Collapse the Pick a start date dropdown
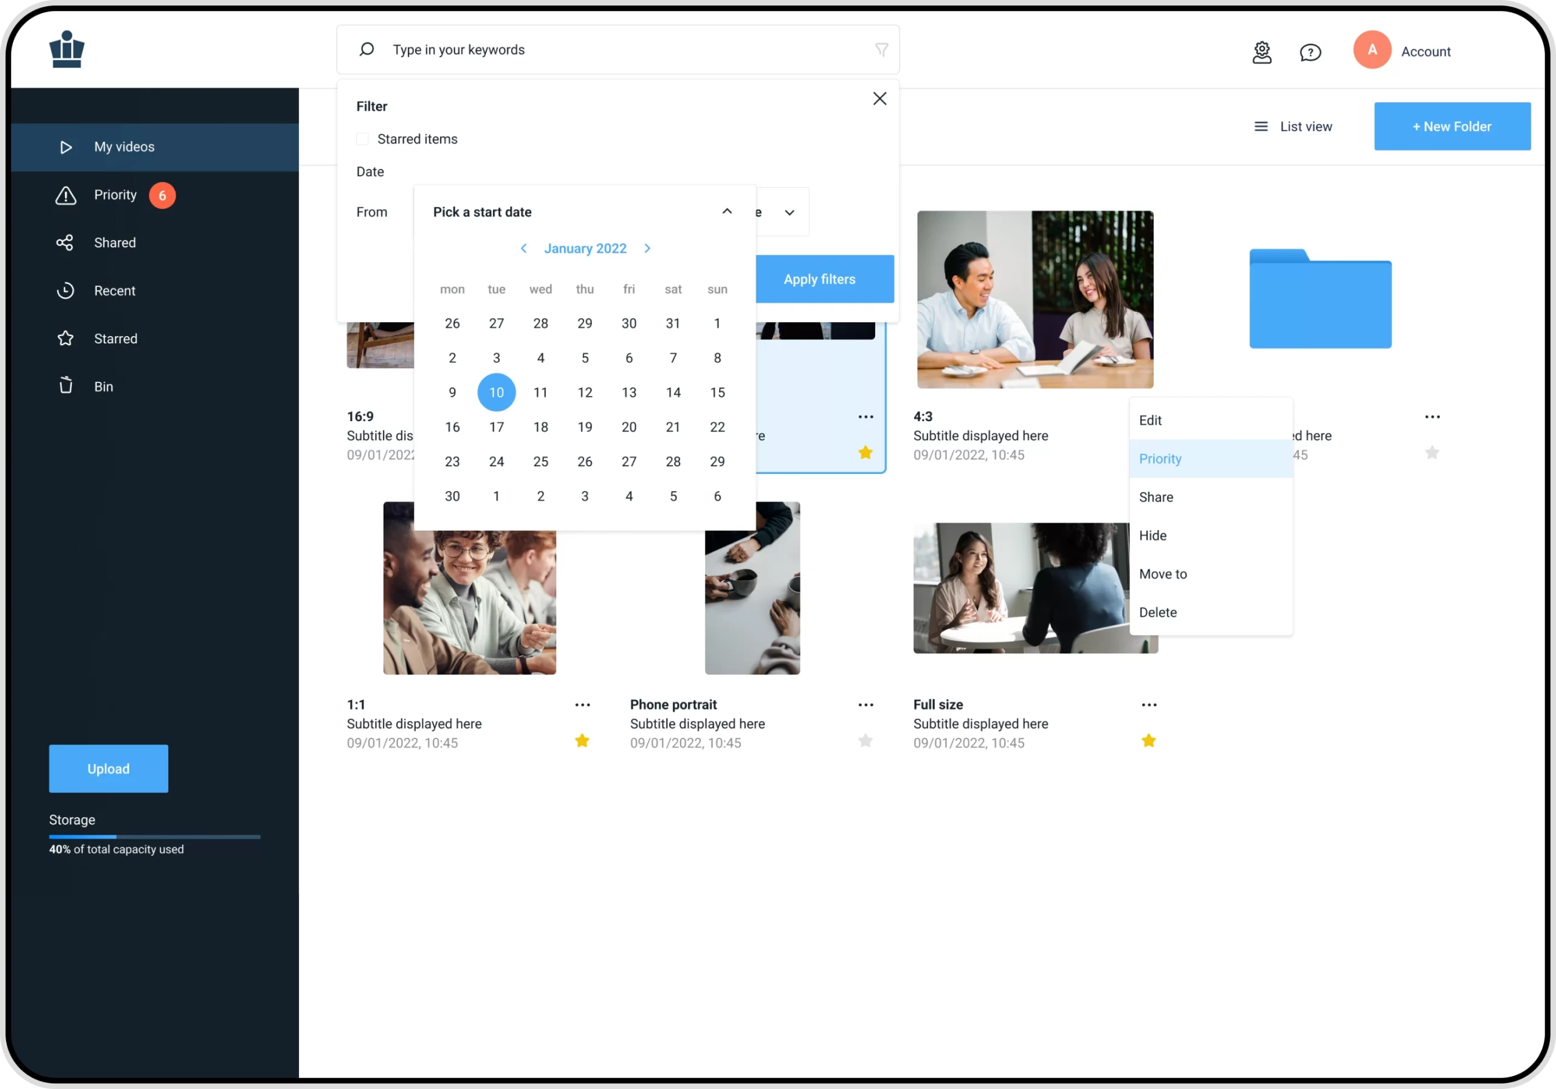The height and width of the screenshot is (1089, 1556). click(x=726, y=211)
